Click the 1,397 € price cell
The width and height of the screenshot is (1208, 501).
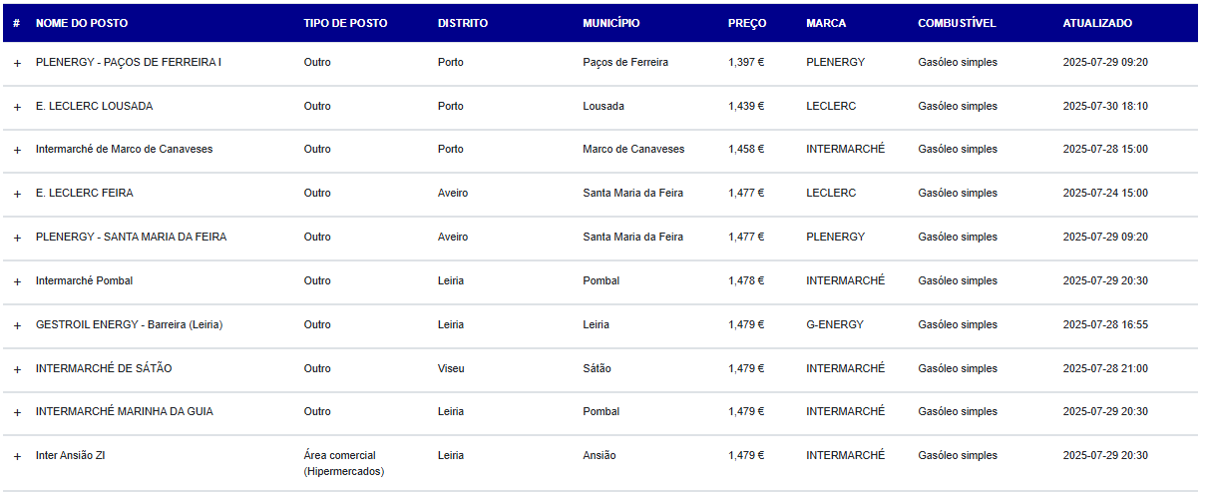(746, 63)
